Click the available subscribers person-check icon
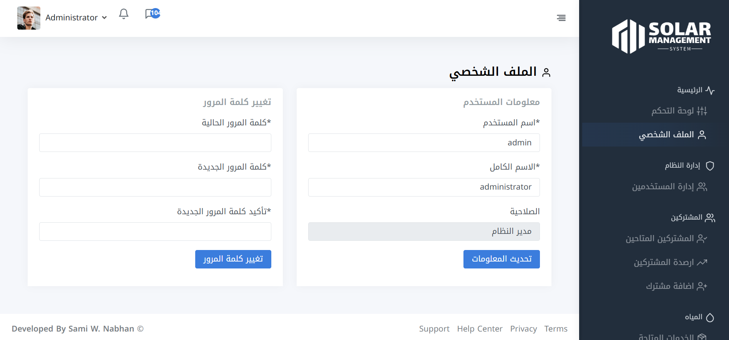This screenshot has height=340, width=729. [x=702, y=239]
